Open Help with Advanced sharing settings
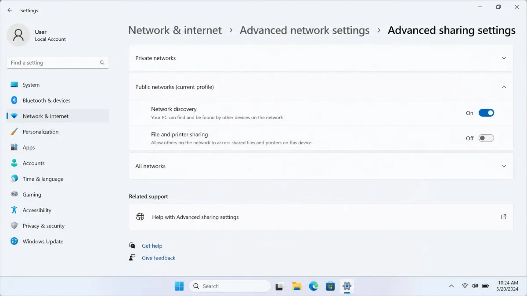 (x=321, y=217)
